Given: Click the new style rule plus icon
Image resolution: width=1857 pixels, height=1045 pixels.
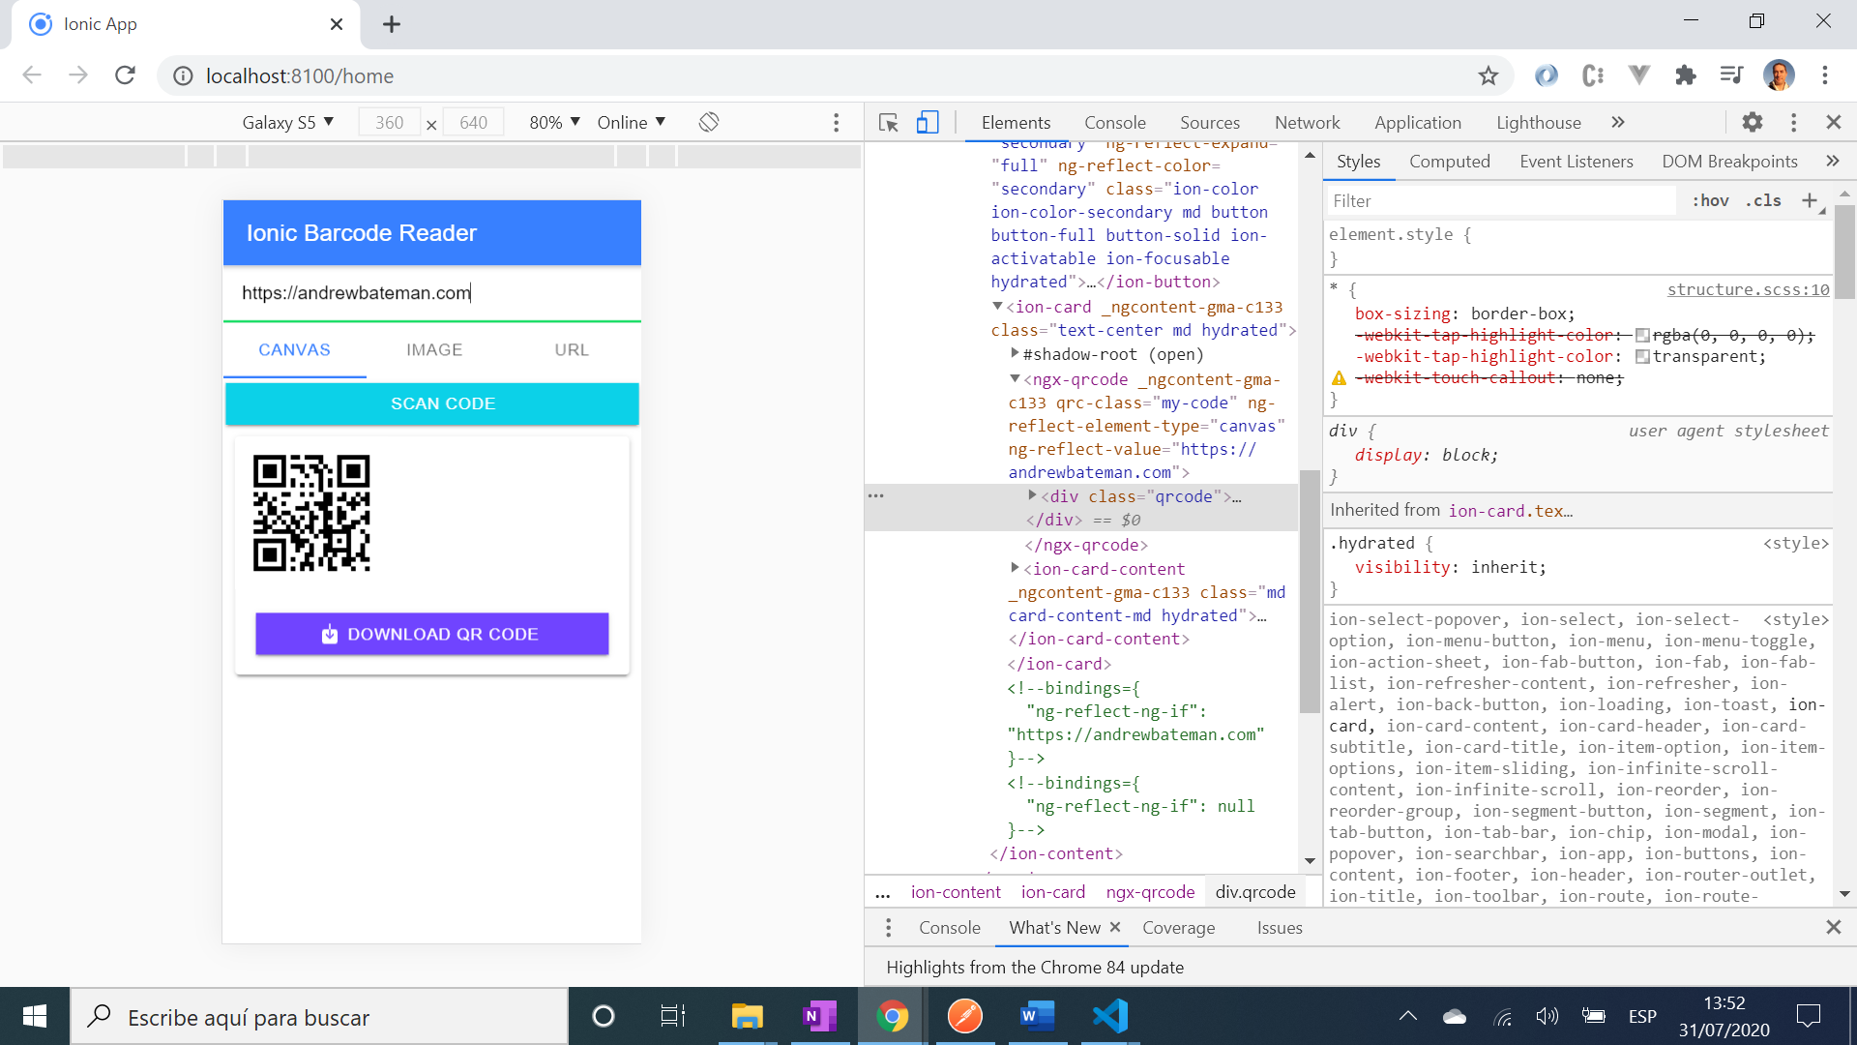Looking at the screenshot, I should (x=1809, y=200).
